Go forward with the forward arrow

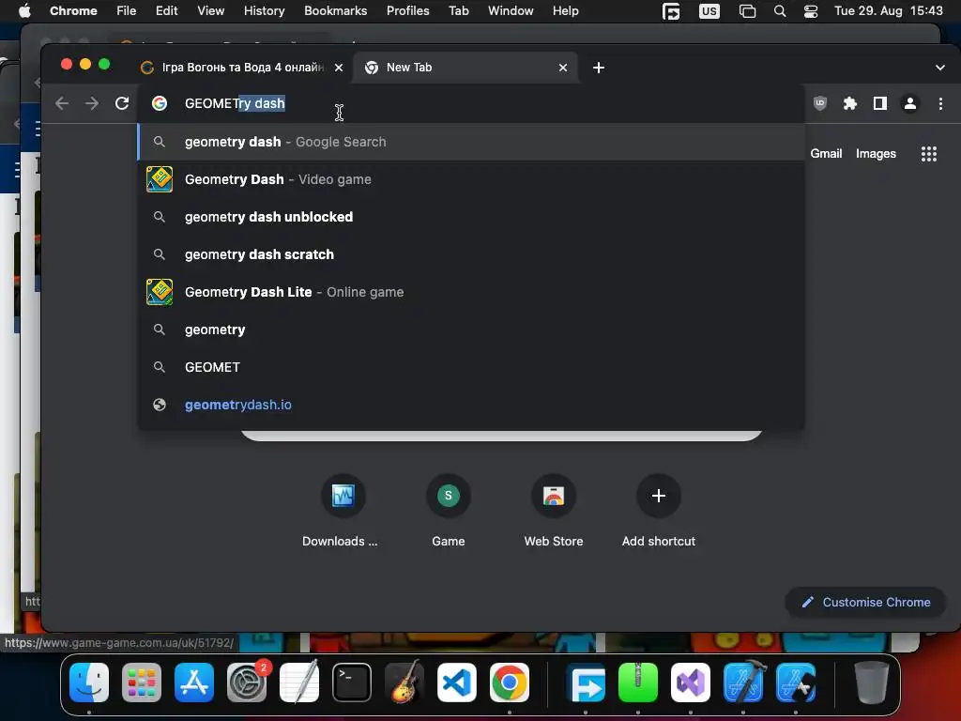click(92, 103)
